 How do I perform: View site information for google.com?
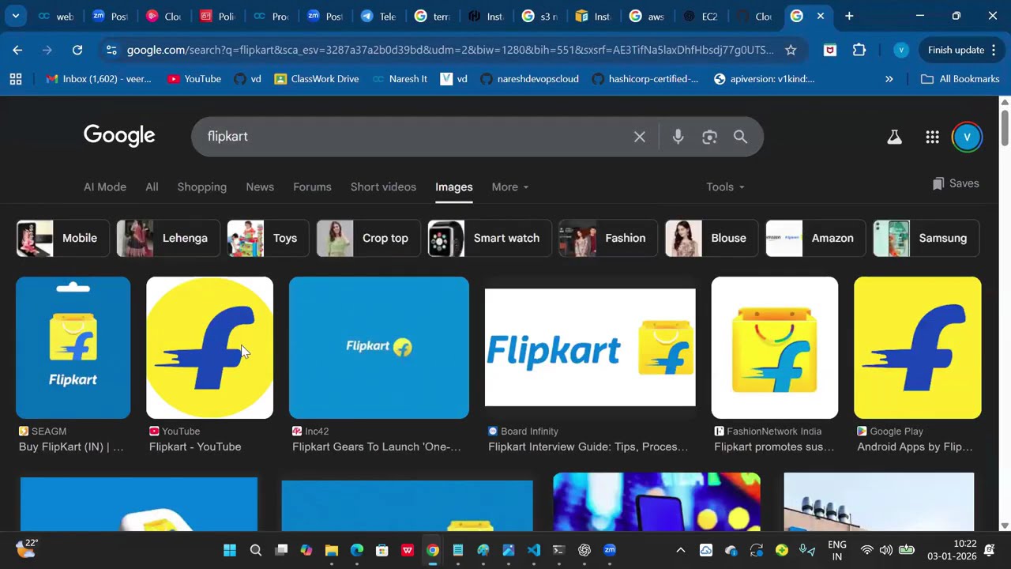pos(111,50)
